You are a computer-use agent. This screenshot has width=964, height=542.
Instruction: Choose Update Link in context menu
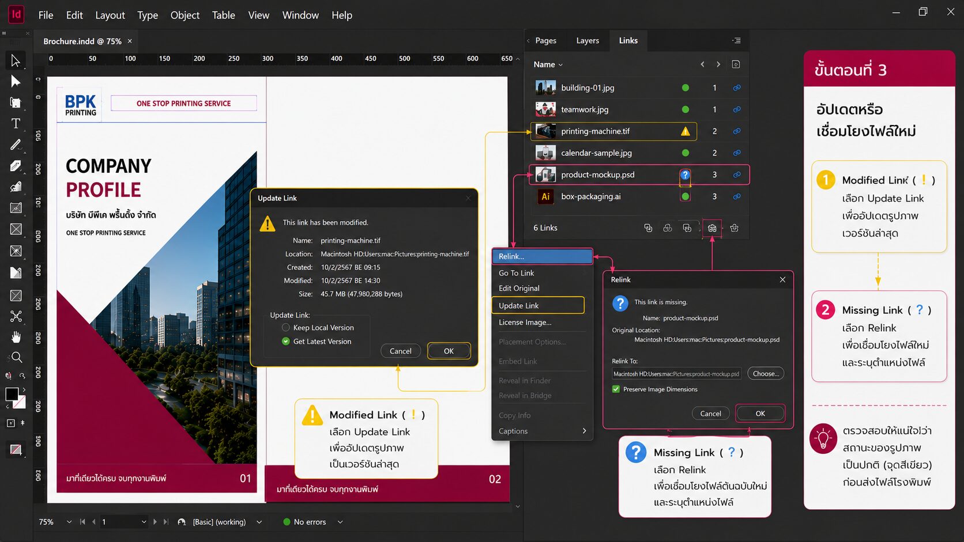click(x=538, y=305)
